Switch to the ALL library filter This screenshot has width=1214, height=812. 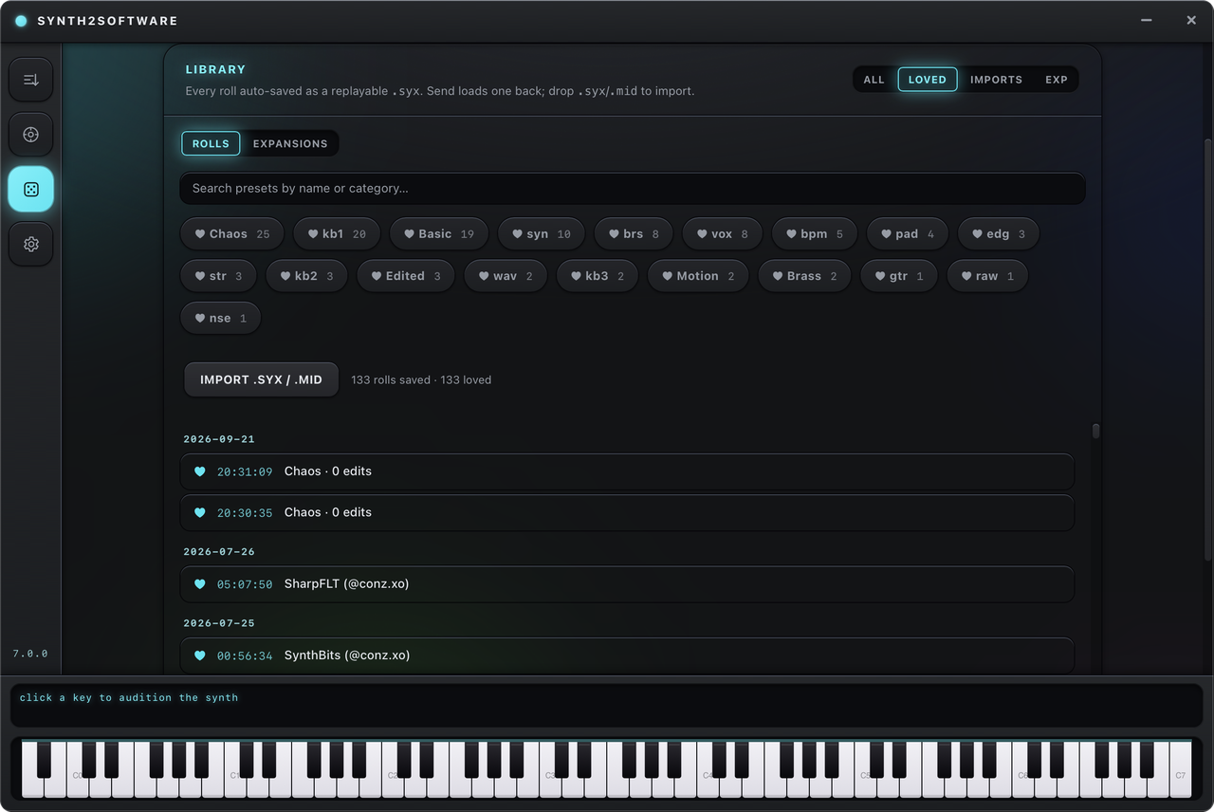click(874, 80)
